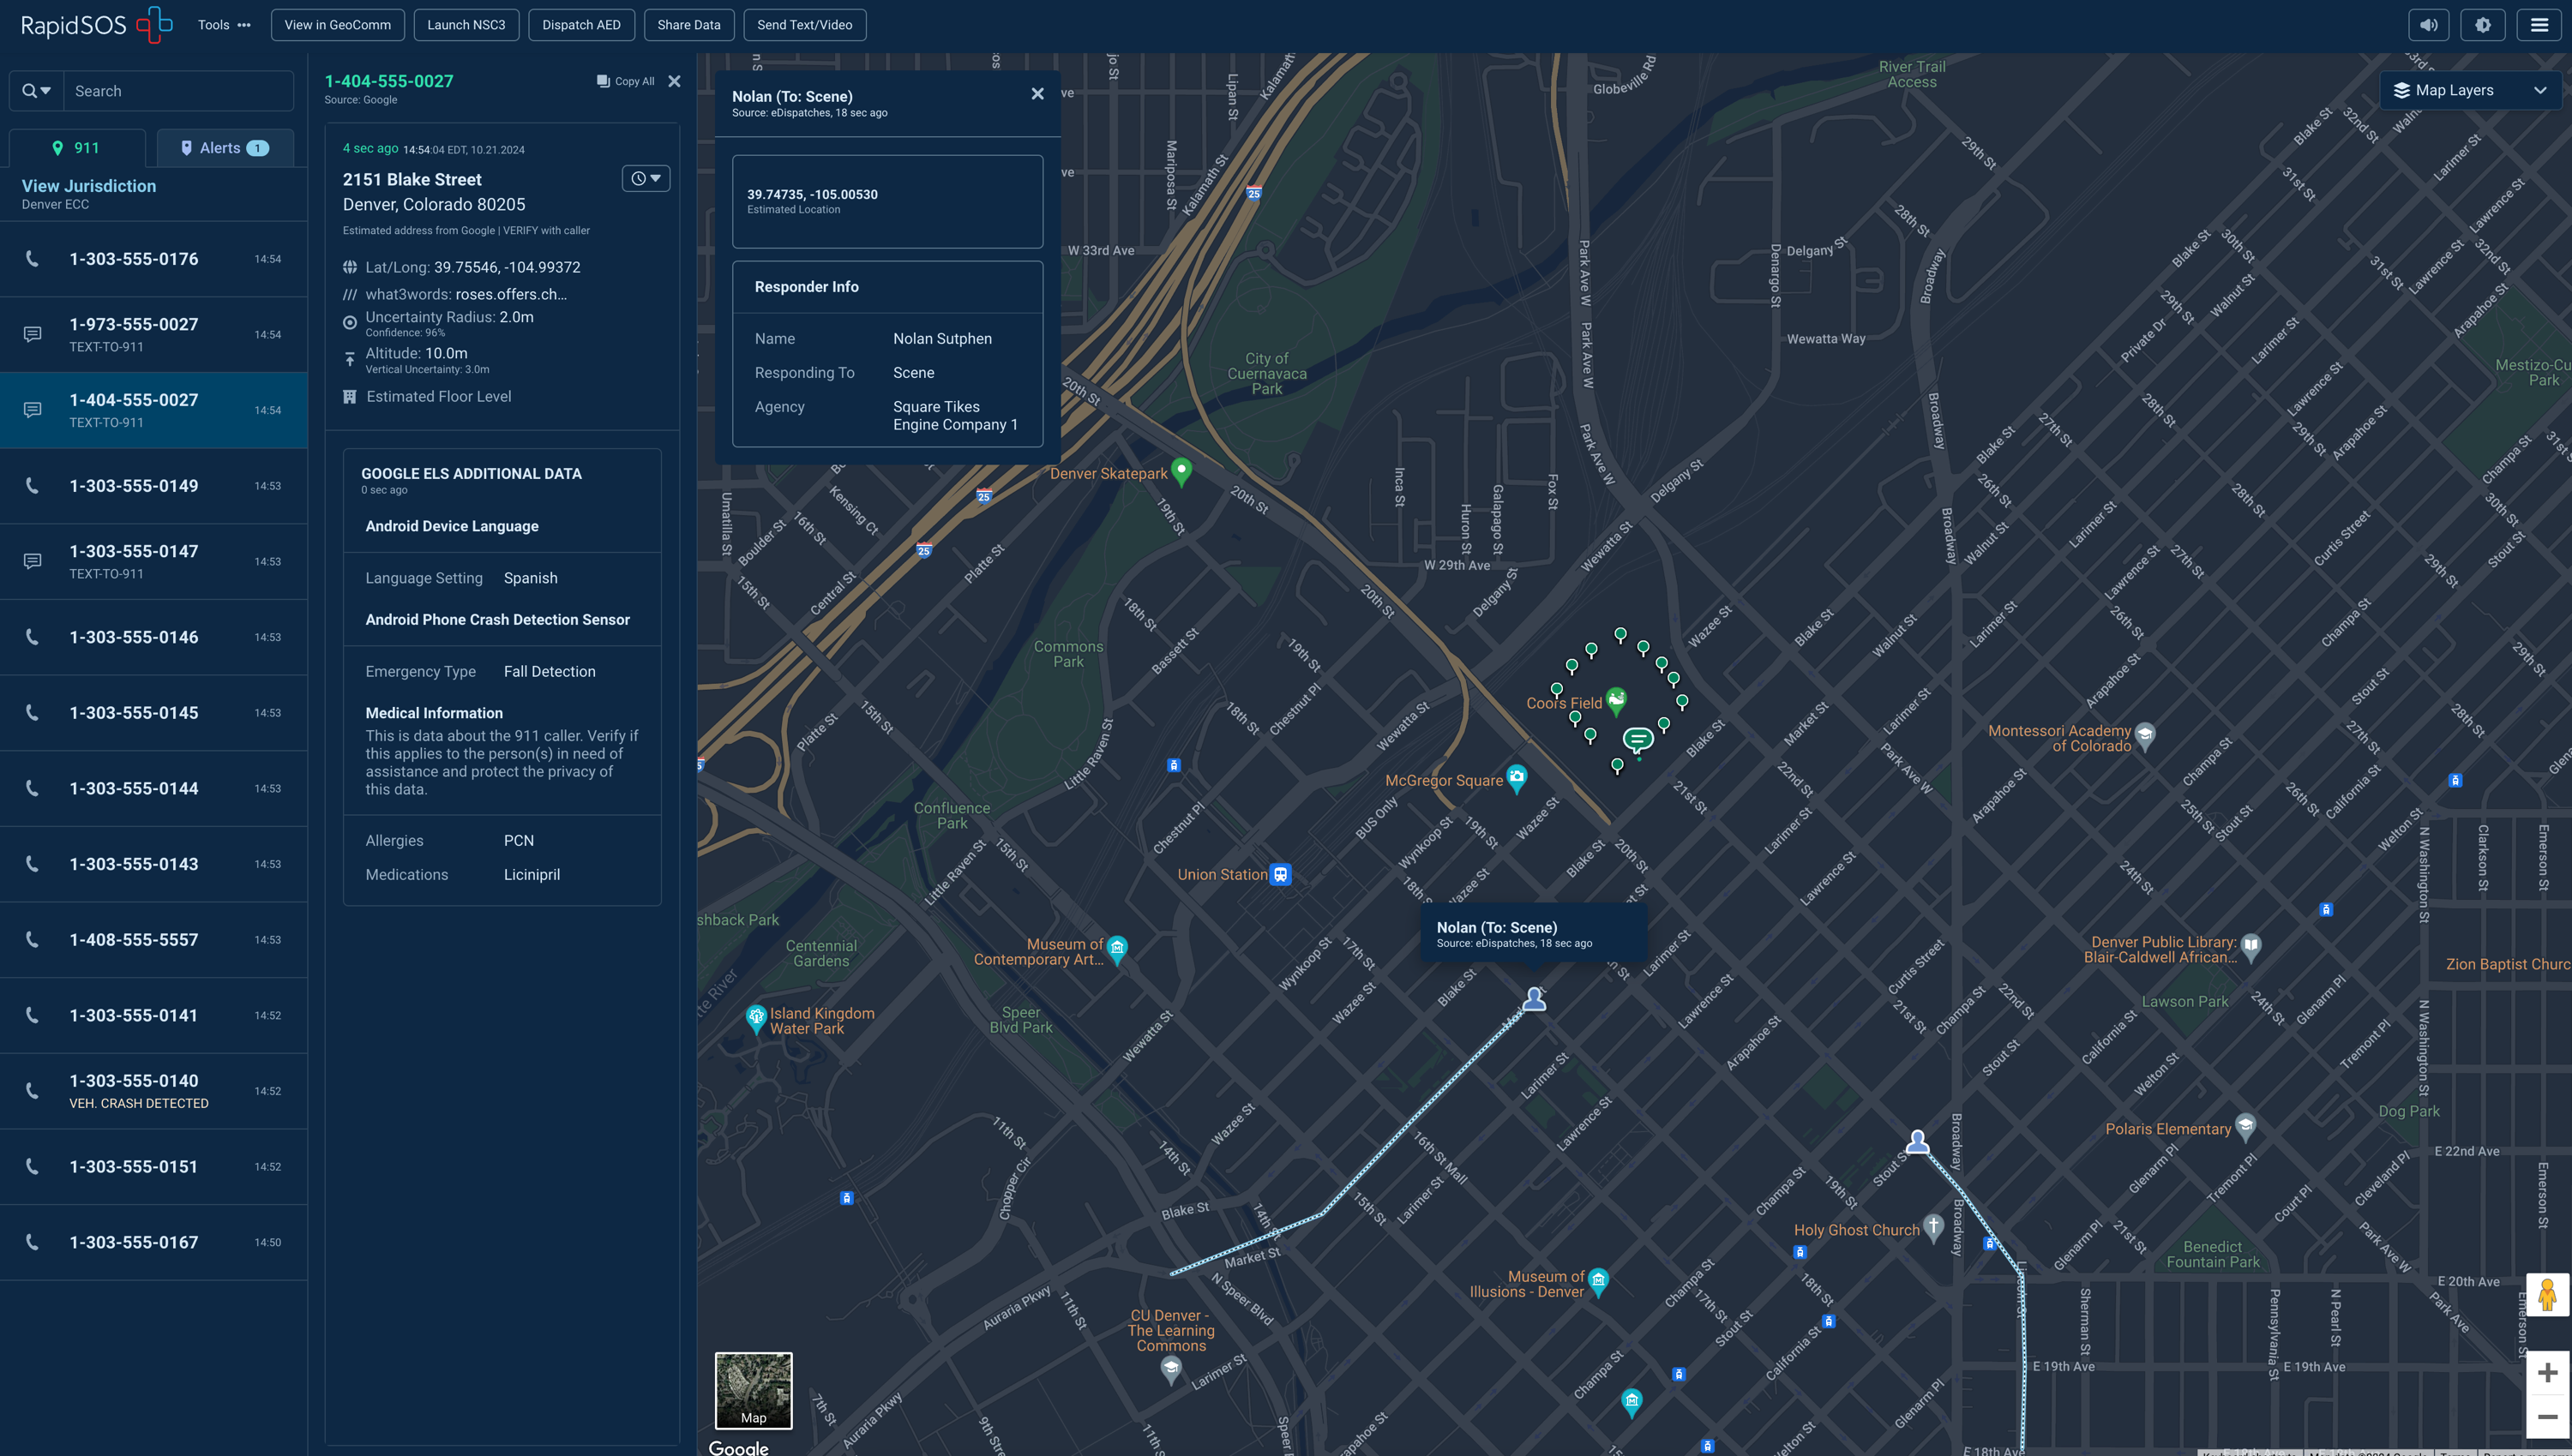The width and height of the screenshot is (2572, 1456).
Task: Click second responder marker near Broadway
Action: pyautogui.click(x=1917, y=1141)
